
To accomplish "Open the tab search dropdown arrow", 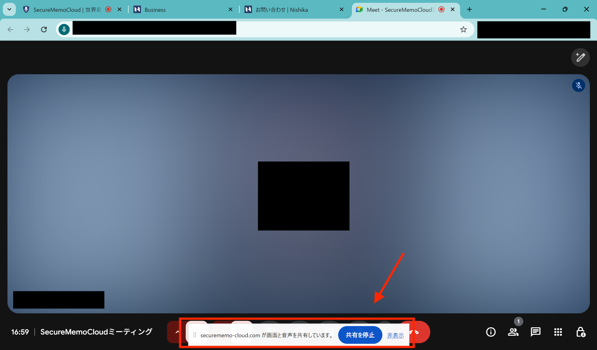I will pos(9,9).
